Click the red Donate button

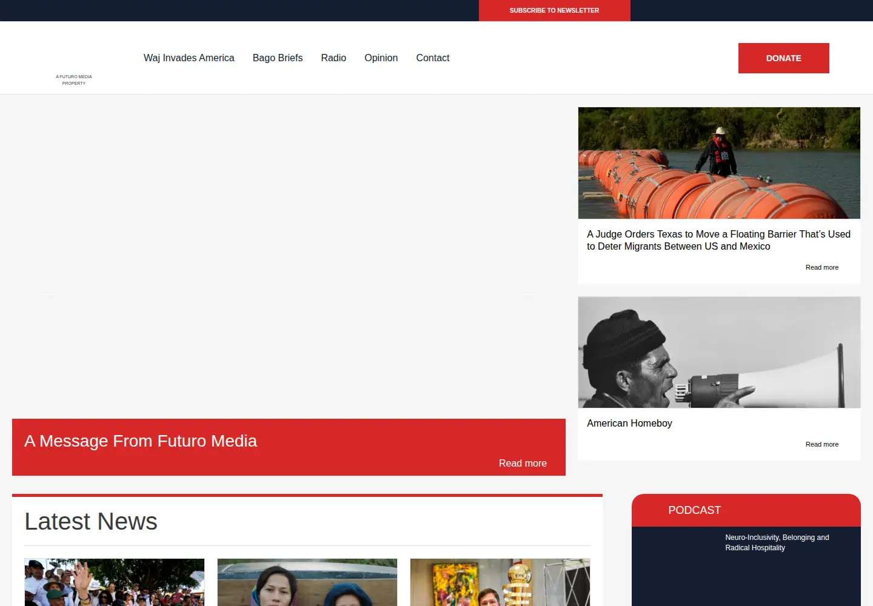(x=783, y=58)
